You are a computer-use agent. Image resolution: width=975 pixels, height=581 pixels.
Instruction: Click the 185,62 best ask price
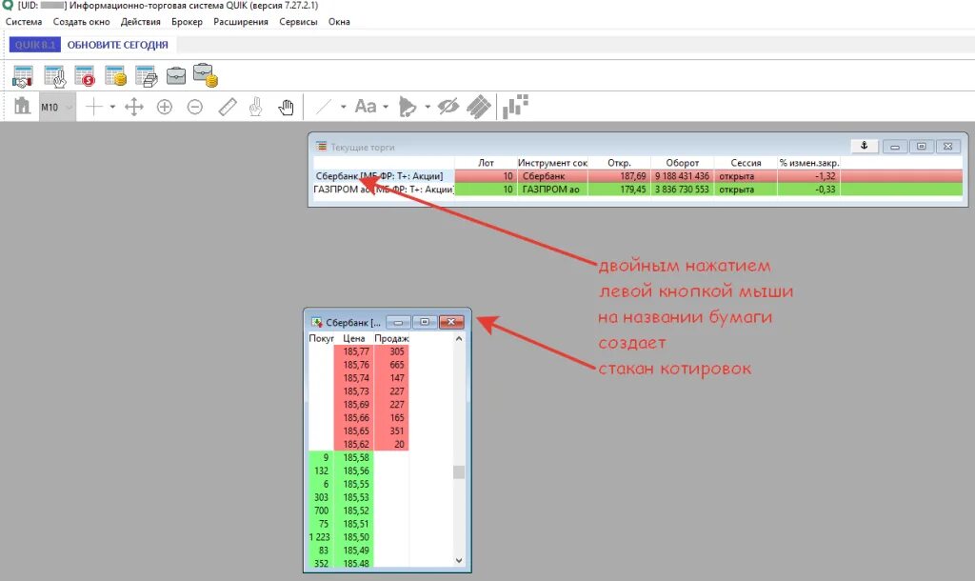356,444
